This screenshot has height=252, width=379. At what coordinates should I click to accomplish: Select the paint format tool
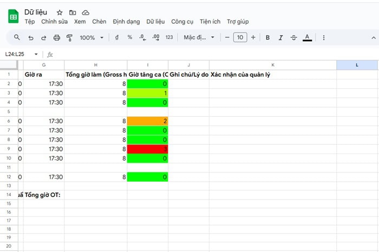point(69,38)
